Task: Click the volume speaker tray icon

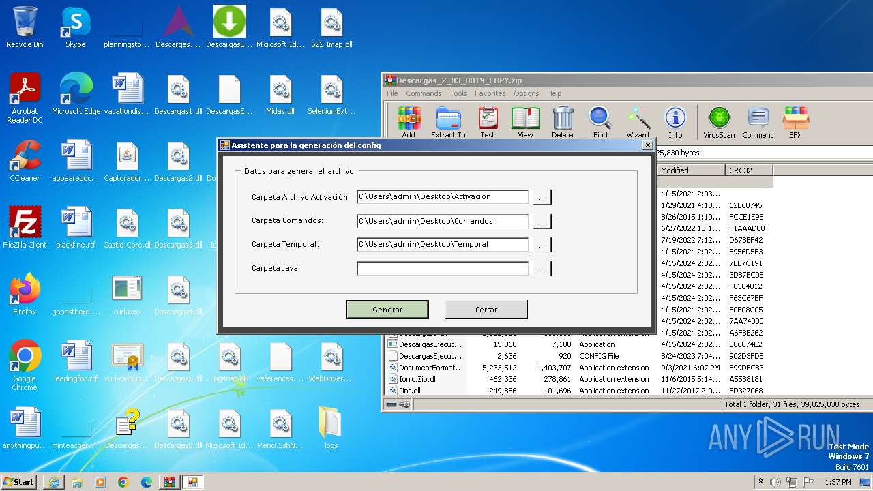Action: 775,482
